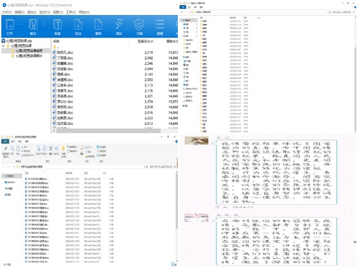Sort by the Name (名称) column header
Screen dimensions: 358x268
pyautogui.click(x=56, y=41)
